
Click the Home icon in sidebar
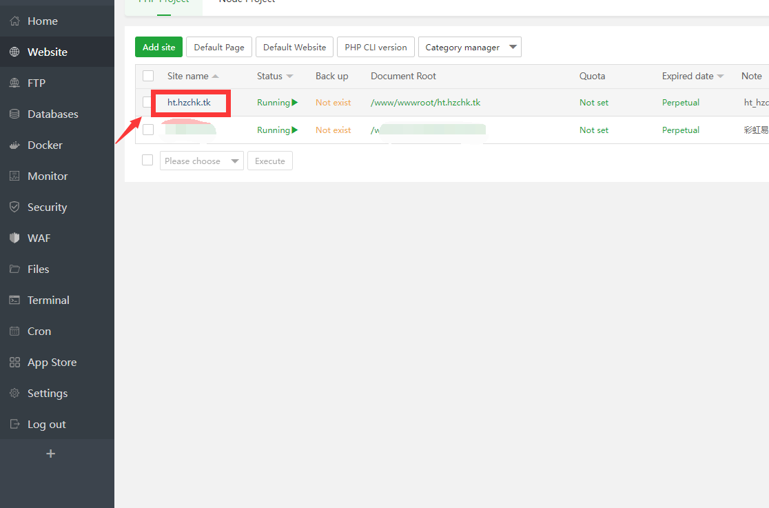(14, 21)
